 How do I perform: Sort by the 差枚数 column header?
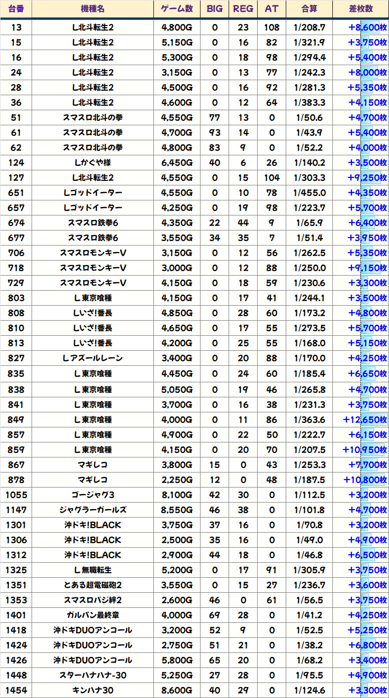pyautogui.click(x=360, y=9)
